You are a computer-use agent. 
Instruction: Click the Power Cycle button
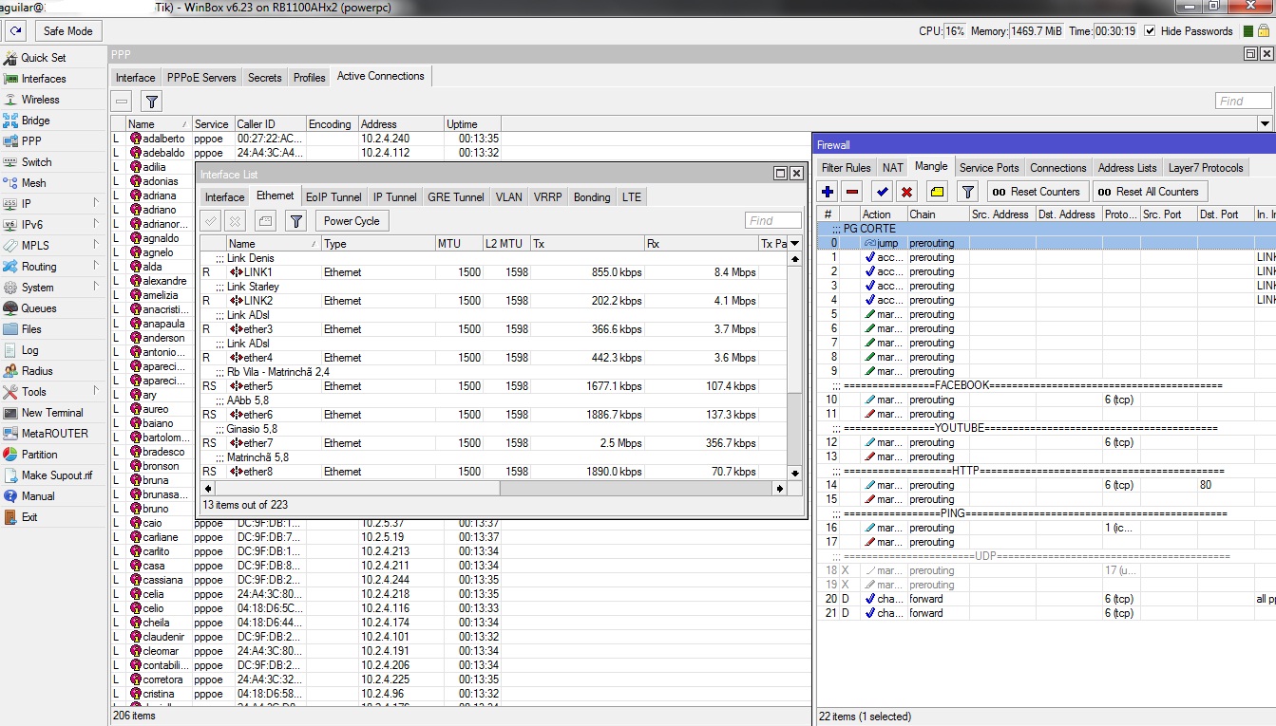[352, 221]
